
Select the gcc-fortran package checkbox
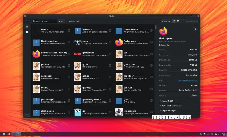tap(151, 66)
